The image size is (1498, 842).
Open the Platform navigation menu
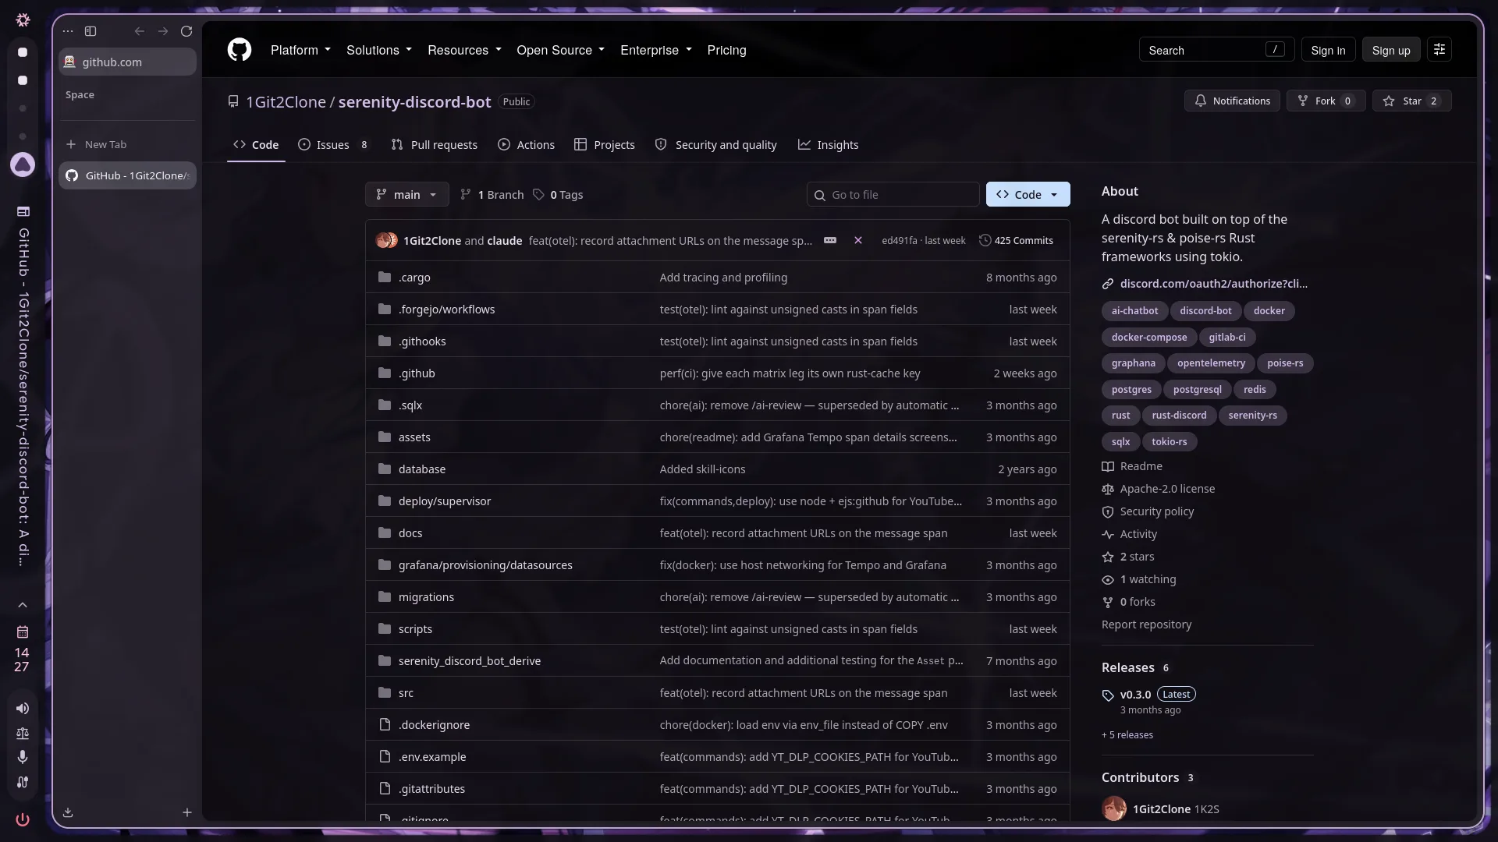point(300,50)
